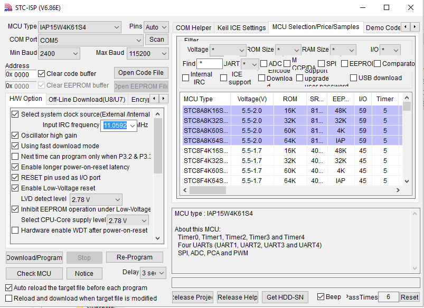Switch to Keil ICE Settings tab
424x308 pixels.
coord(241,28)
